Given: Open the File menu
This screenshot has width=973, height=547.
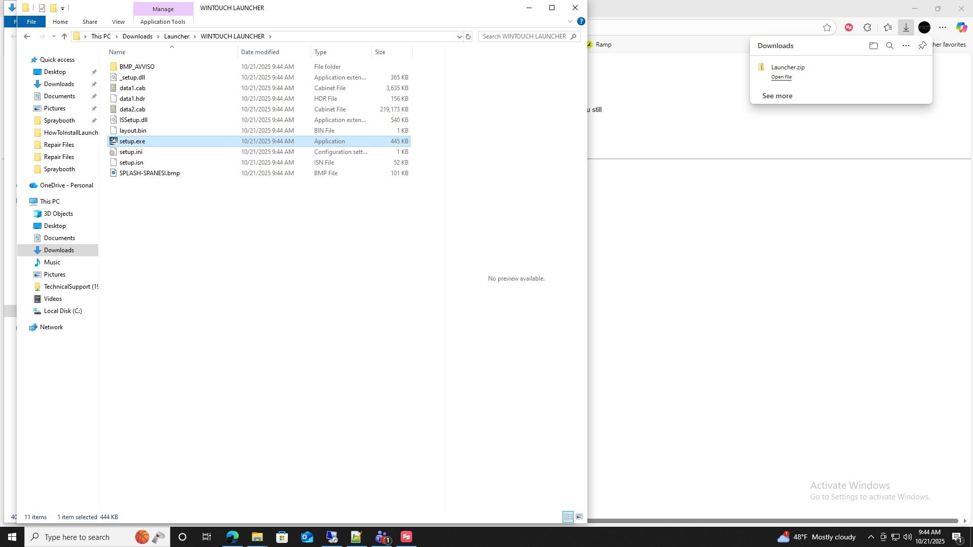Looking at the screenshot, I should point(31,22).
